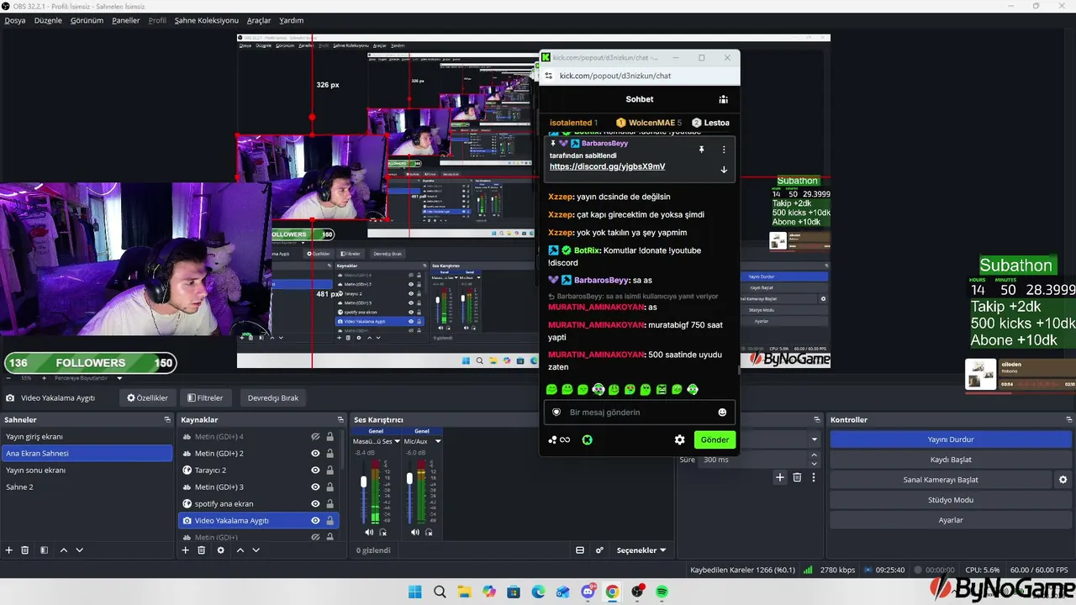The image size is (1076, 605).
Task: Open scene filters icon in Sahneler panel
Action: tap(44, 550)
